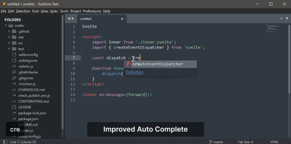Click the LICENSE file icon
Image resolution: width=291 pixels, height=144 pixels.
click(x=14, y=107)
